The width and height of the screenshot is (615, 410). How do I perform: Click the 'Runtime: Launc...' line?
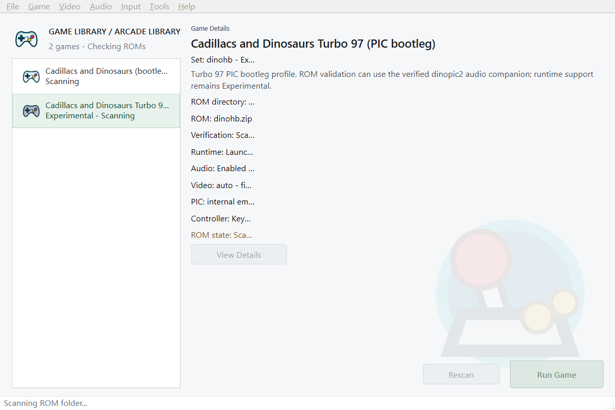click(x=222, y=152)
